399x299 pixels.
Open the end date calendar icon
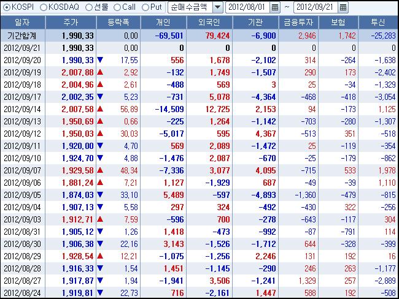343,7
